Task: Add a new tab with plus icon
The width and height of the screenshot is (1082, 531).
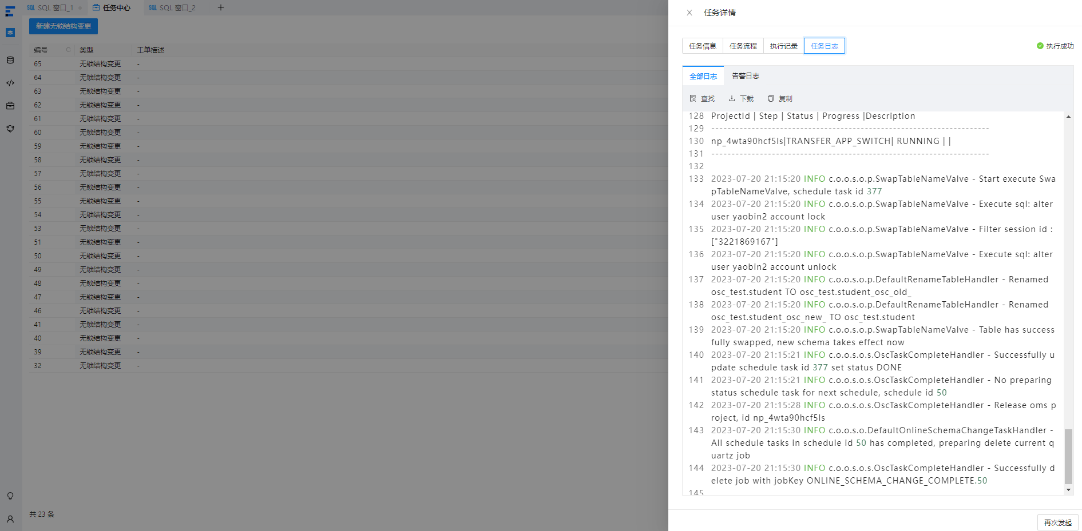Action: [x=221, y=7]
